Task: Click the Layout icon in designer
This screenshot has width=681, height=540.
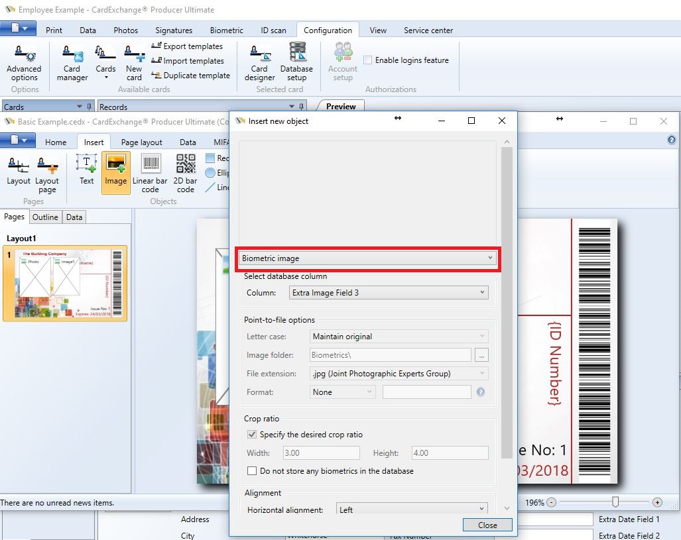Action: [x=19, y=171]
